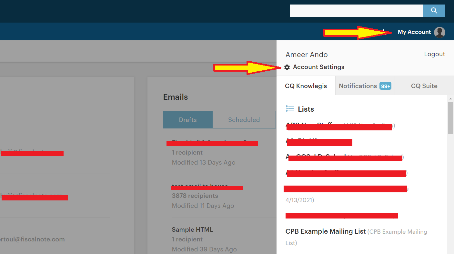454x254 pixels.
Task: Click the 99+ notifications badge
Action: pyautogui.click(x=385, y=86)
